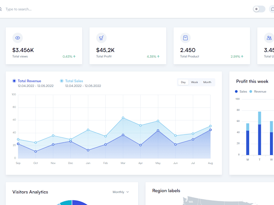Image resolution: width=274 pixels, height=205 pixels.
Task: Click the Region labels heading
Action: 166,191
